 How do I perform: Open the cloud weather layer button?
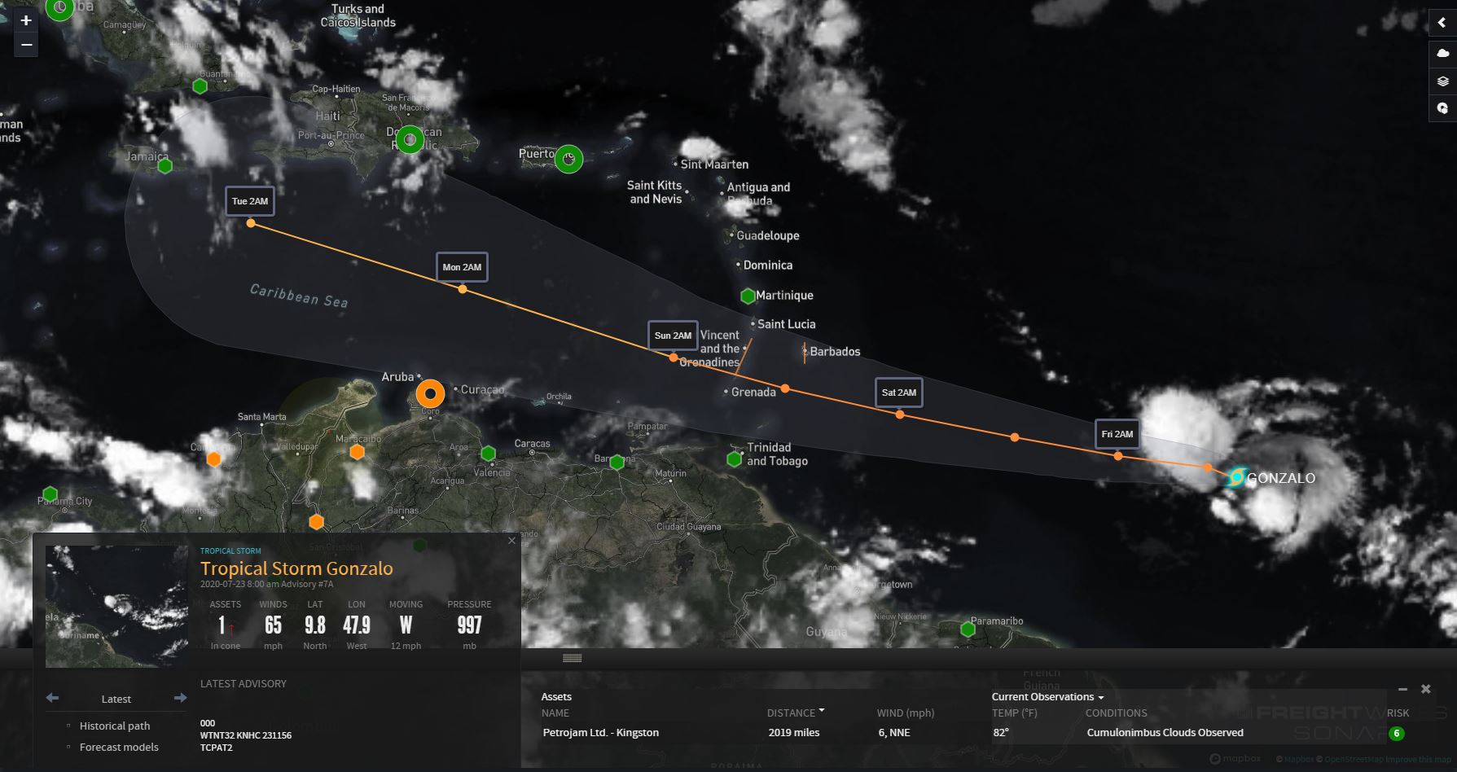pyautogui.click(x=1442, y=54)
